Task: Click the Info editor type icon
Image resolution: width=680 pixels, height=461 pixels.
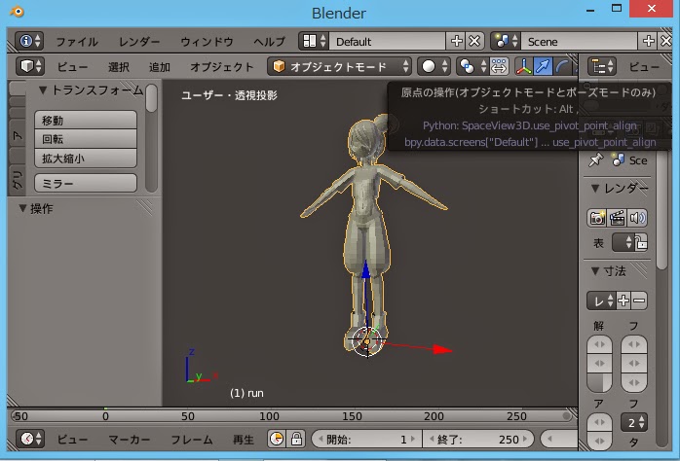Action: (x=29, y=41)
